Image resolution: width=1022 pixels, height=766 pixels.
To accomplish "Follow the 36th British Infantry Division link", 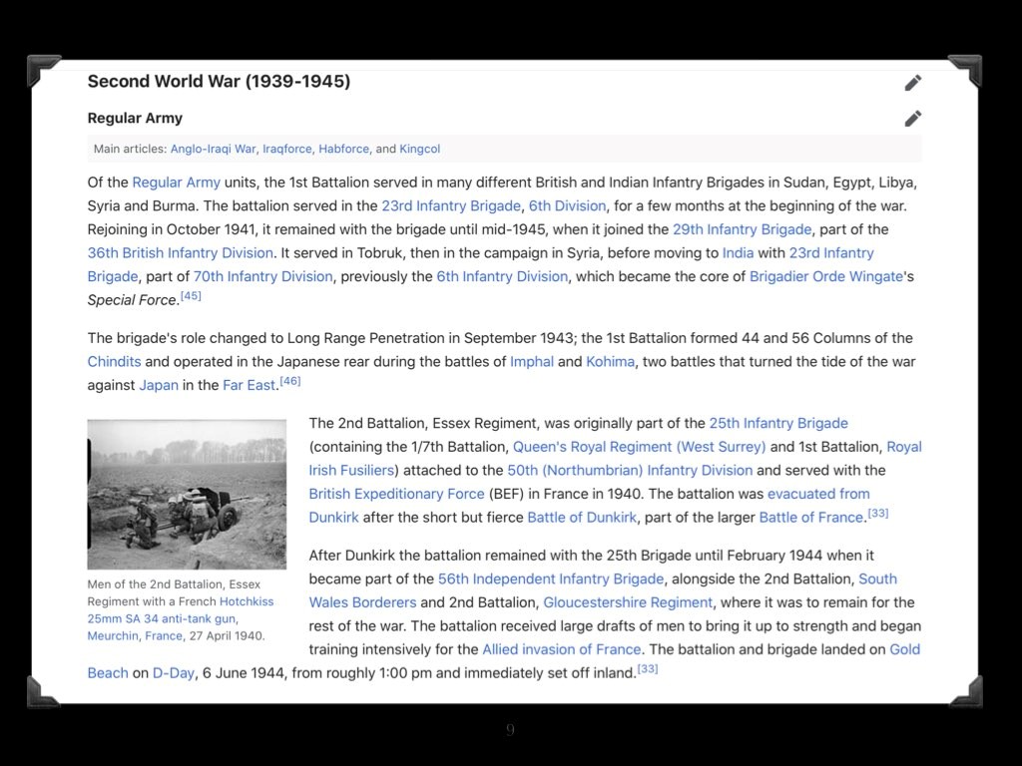I will (x=180, y=252).
